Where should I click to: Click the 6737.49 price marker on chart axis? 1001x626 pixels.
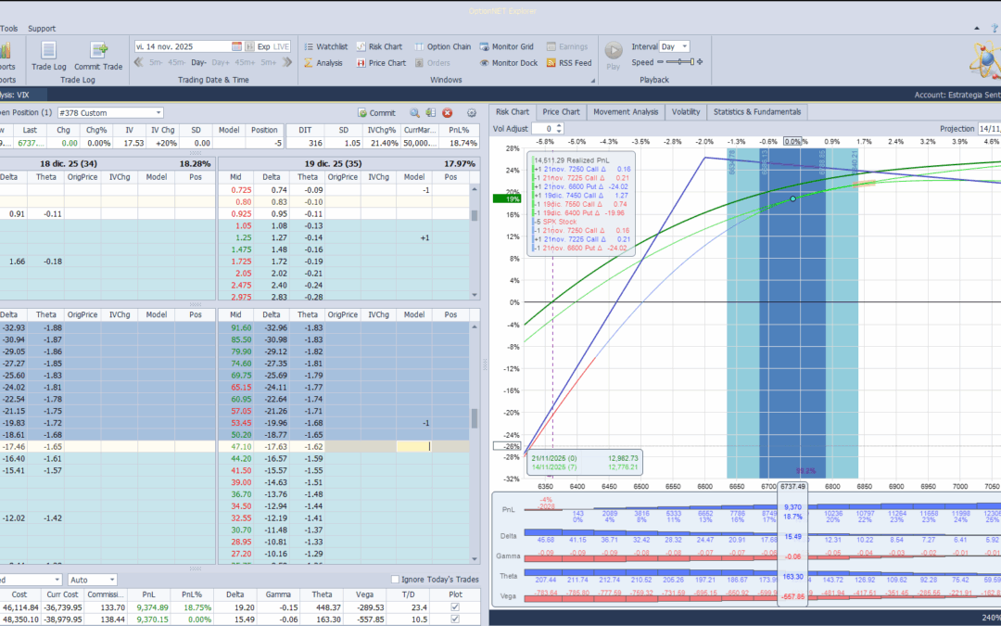pyautogui.click(x=792, y=486)
